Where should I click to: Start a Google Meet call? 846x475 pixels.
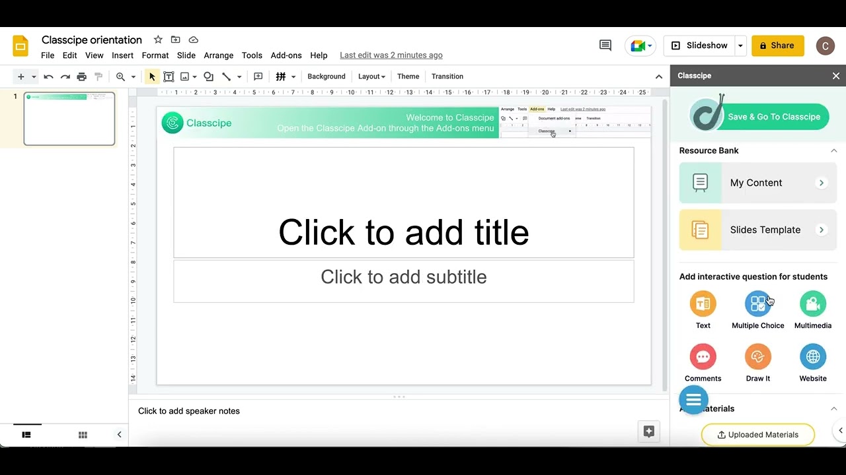[x=640, y=46]
